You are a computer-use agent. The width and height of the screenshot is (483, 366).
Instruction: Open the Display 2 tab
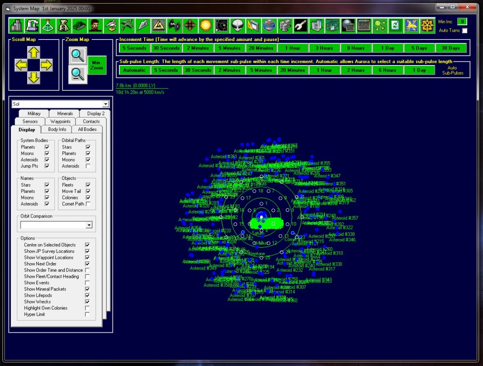pos(95,113)
